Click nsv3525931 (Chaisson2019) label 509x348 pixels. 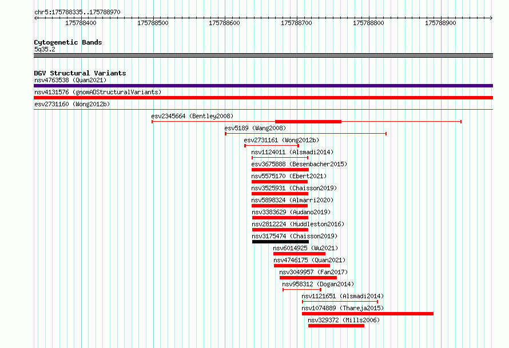tap(294, 188)
